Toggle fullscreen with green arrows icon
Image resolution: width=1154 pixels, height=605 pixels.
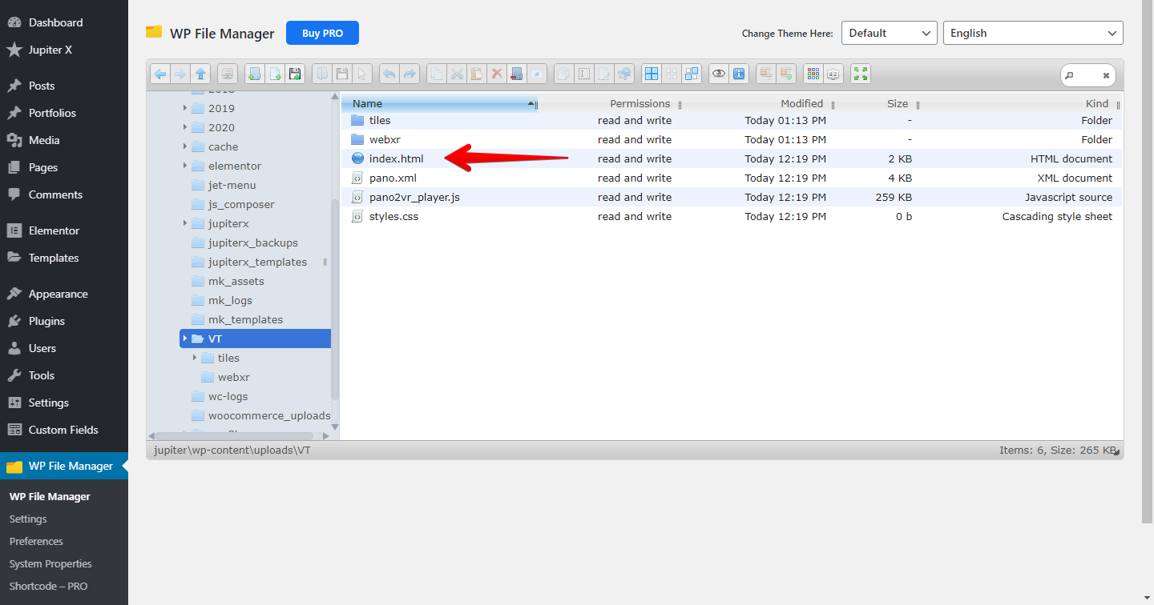[861, 74]
